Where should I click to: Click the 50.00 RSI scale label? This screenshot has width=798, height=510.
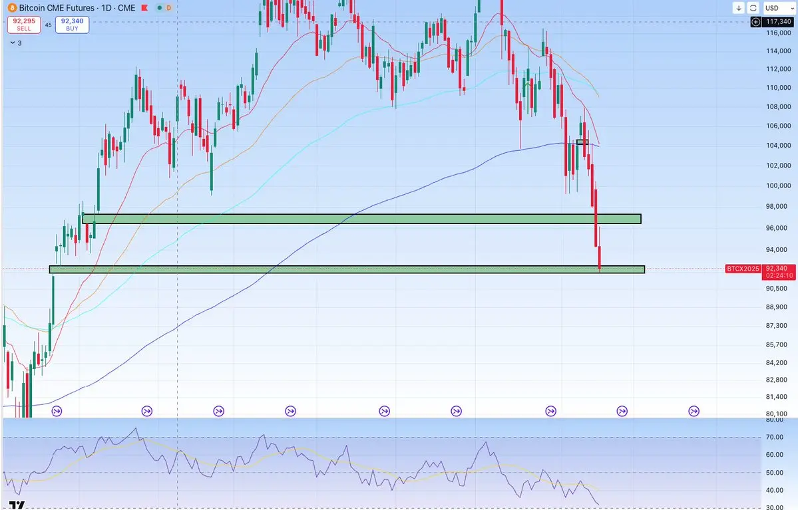[x=775, y=472]
